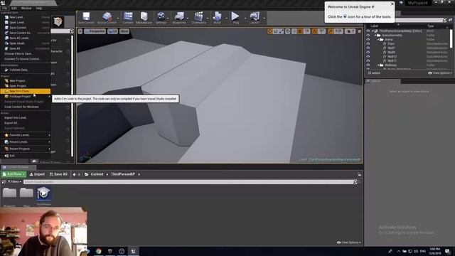Screen dimensions: 455x256
Task: Expand the Settings dropdown arrow
Action: (168, 18)
